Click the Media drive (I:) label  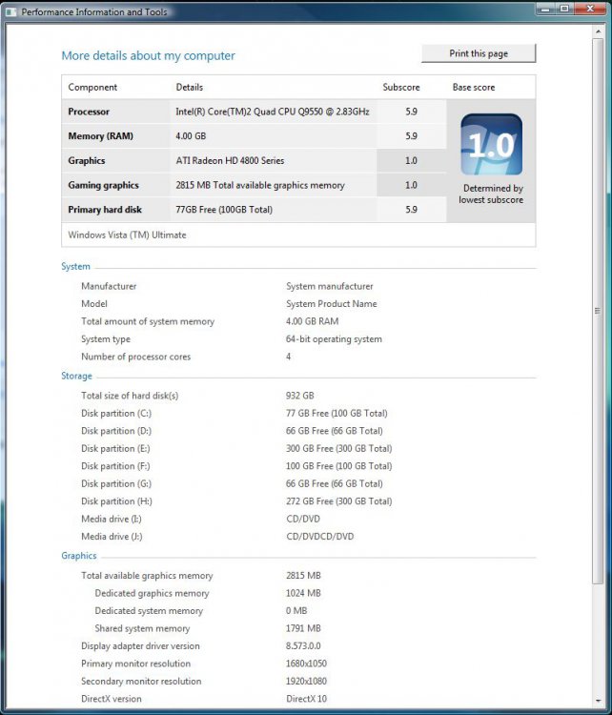112,519
